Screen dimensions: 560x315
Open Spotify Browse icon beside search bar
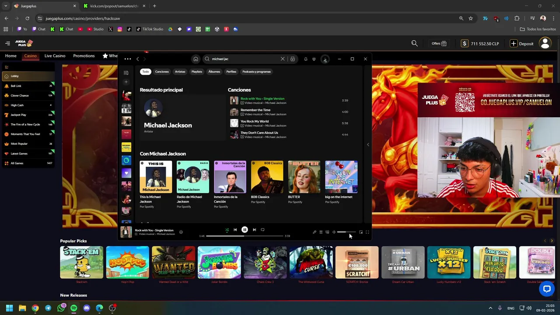pyautogui.click(x=293, y=59)
